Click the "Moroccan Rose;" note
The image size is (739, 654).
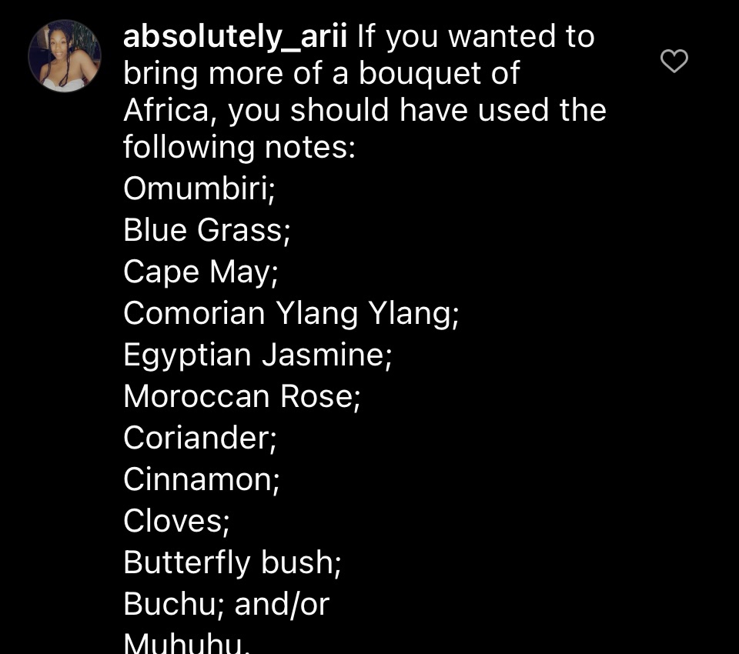(242, 396)
